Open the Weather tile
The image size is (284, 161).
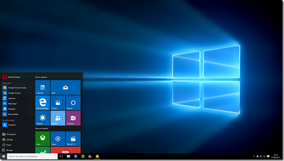point(43,118)
